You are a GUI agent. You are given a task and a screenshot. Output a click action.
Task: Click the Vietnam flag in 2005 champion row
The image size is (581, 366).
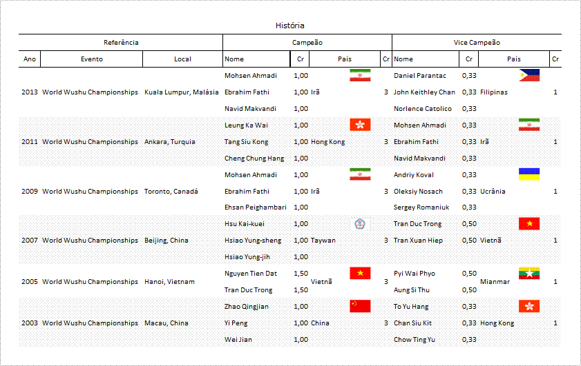point(360,273)
